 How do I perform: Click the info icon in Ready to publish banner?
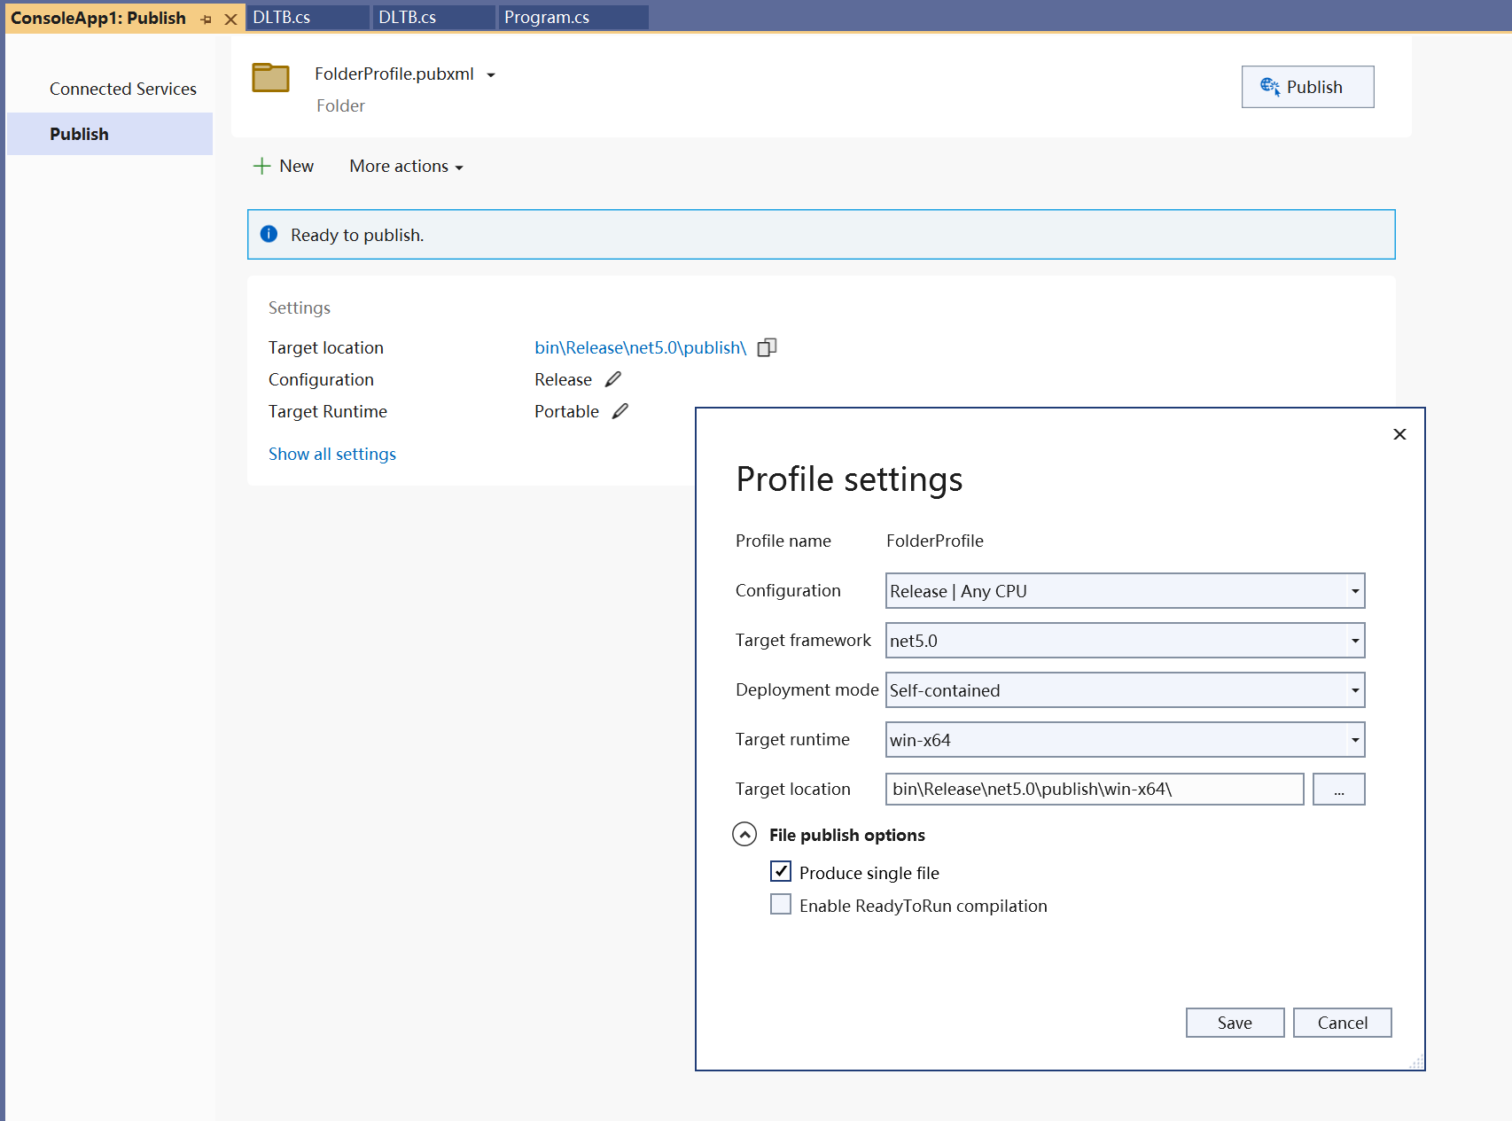pos(269,234)
